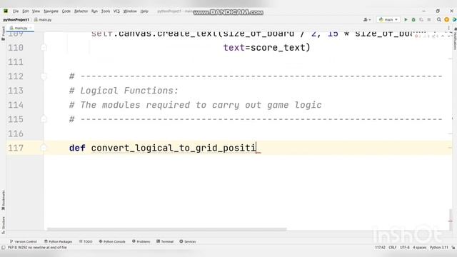The width and height of the screenshot is (457, 257).
Task: Change UTF-8 file encoding setting
Action: (405, 248)
